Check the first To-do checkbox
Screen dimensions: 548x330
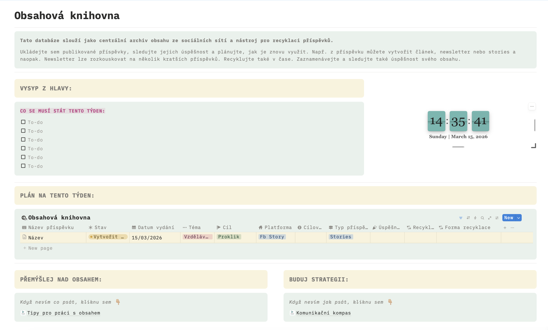(x=23, y=122)
